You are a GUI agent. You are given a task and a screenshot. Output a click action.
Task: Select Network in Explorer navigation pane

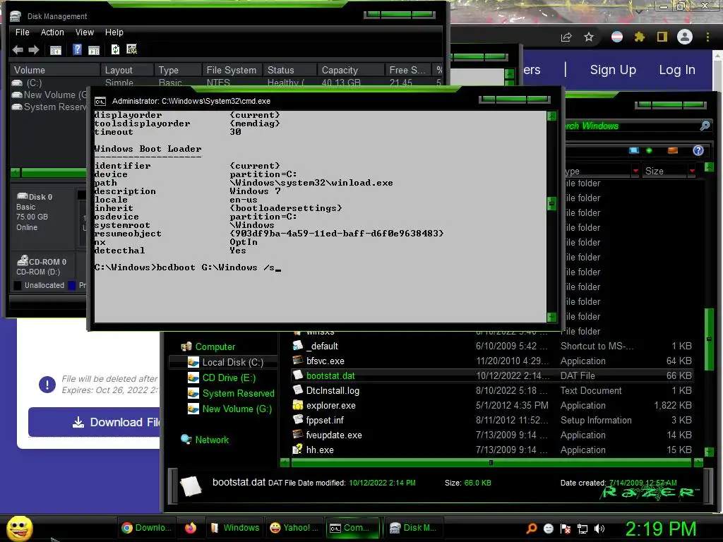coord(205,440)
